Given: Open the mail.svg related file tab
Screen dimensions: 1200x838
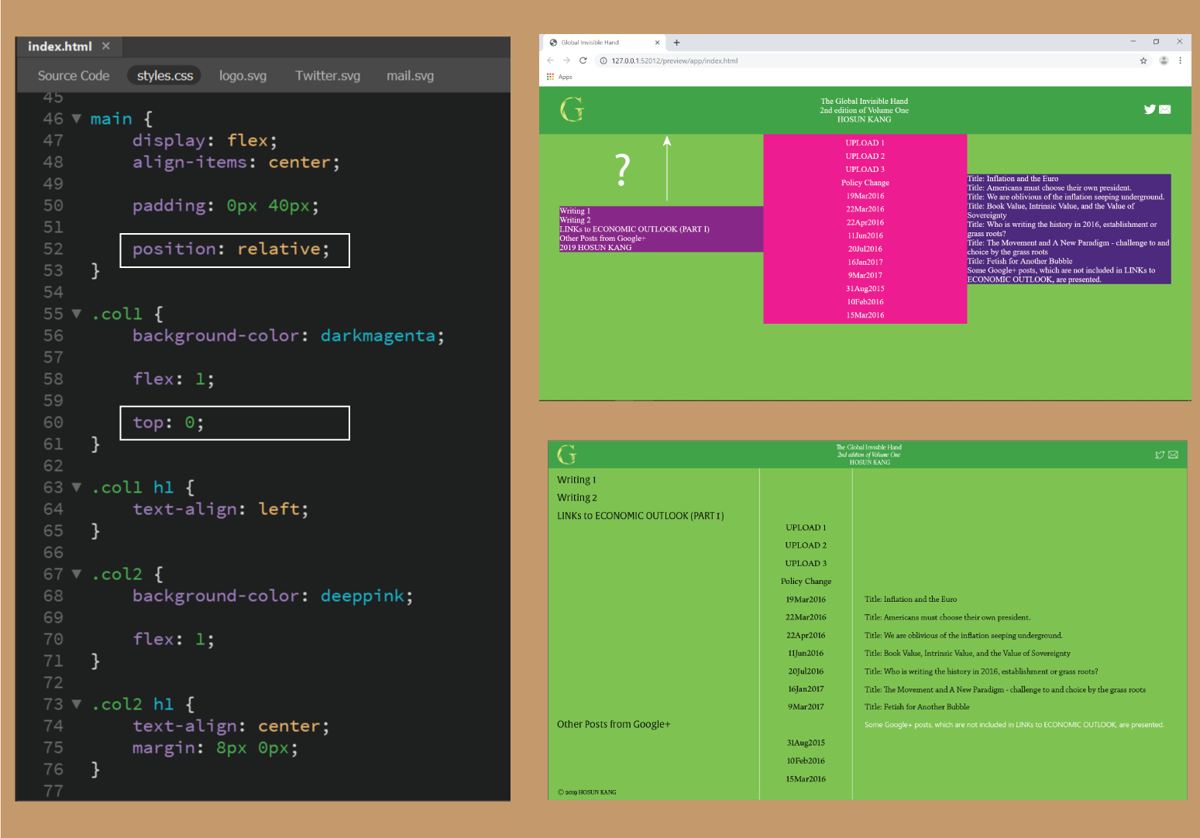Looking at the screenshot, I should click(x=410, y=76).
